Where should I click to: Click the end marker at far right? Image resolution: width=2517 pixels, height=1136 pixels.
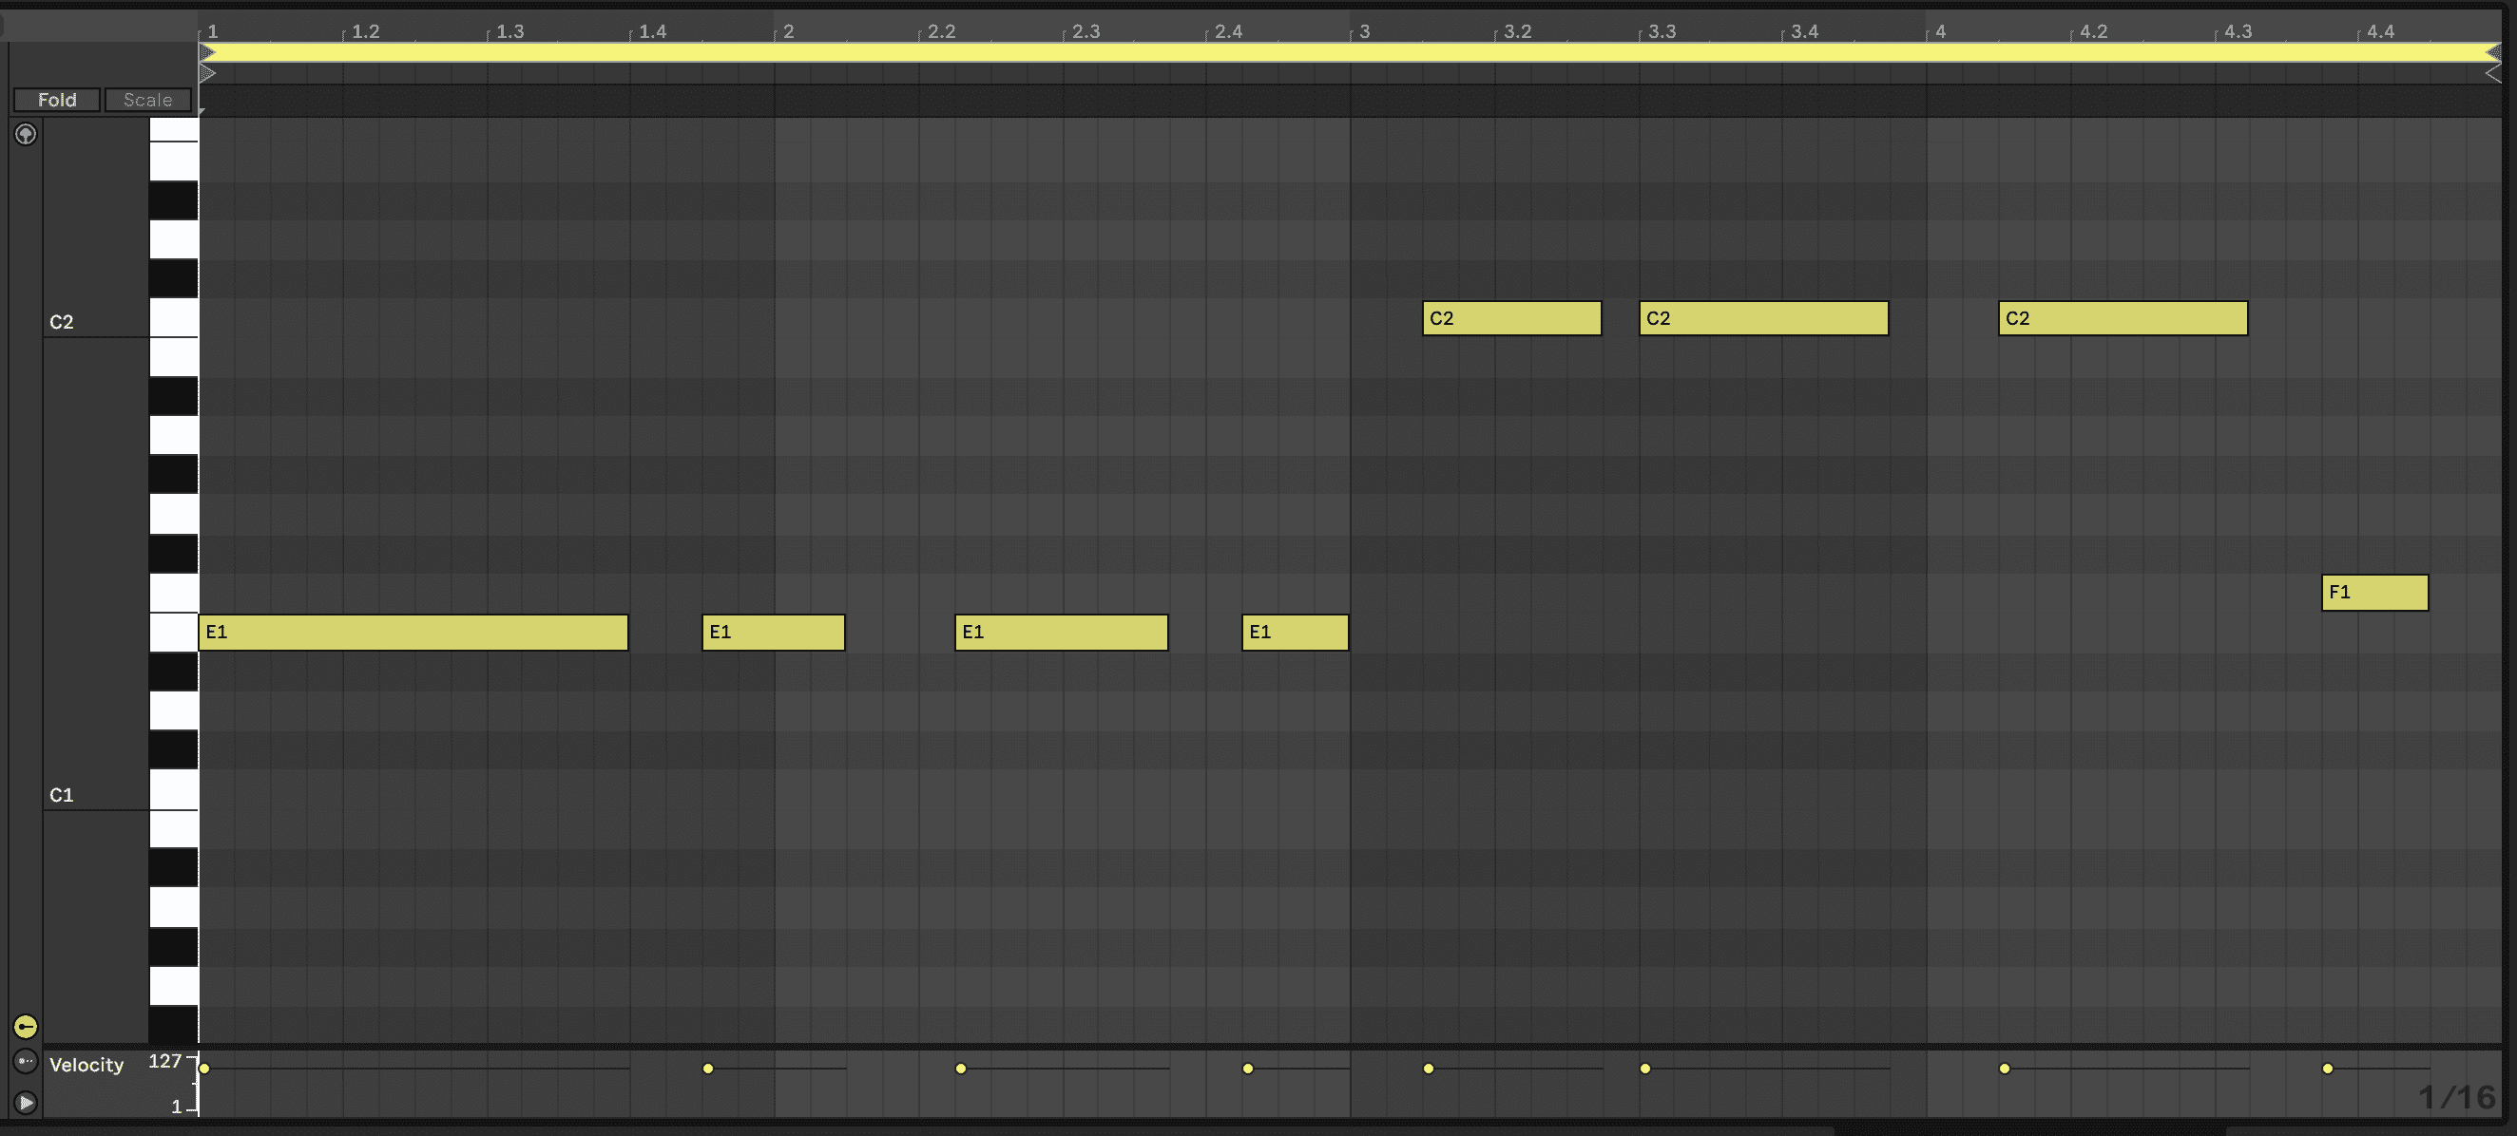click(2492, 74)
